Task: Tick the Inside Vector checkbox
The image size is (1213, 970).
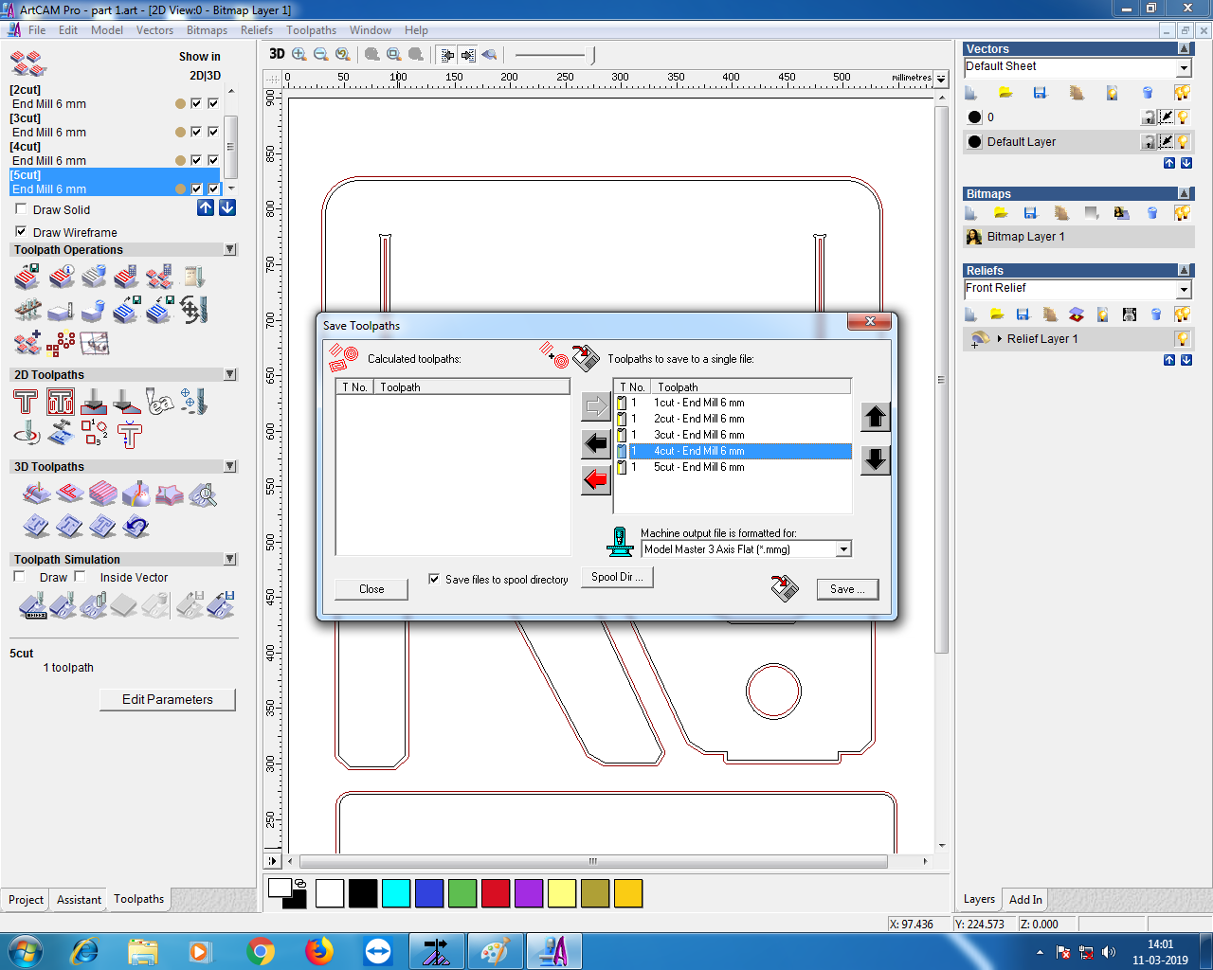Action: (x=80, y=576)
